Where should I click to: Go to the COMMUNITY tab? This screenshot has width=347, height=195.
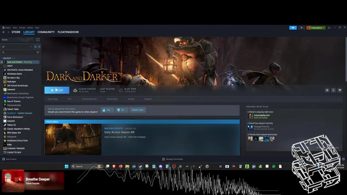pyautogui.click(x=46, y=32)
